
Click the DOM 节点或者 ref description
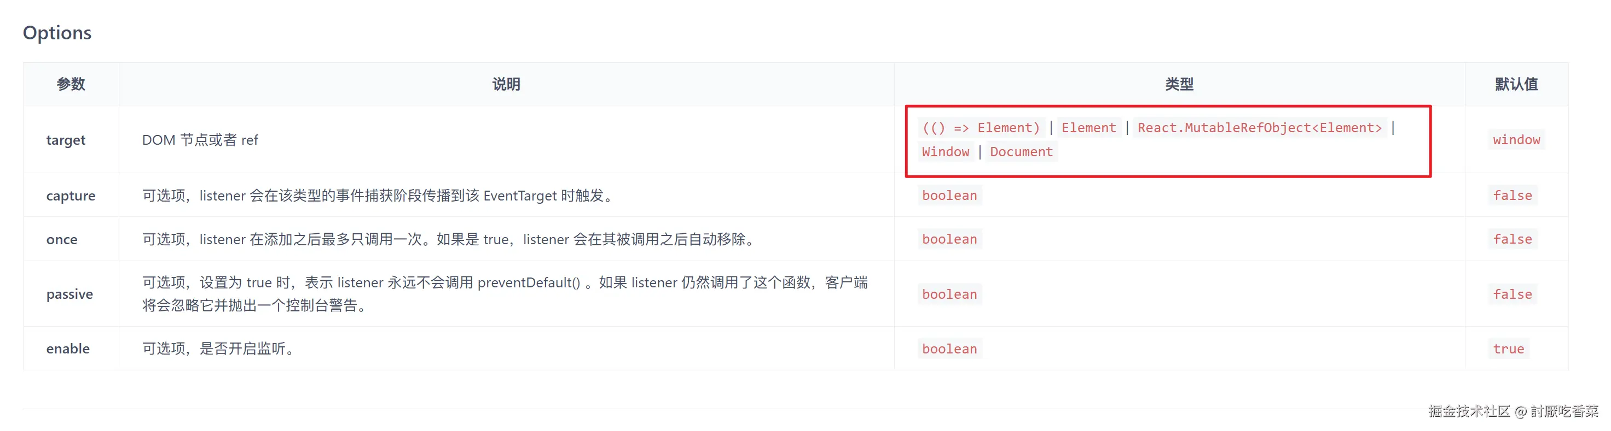tap(200, 140)
